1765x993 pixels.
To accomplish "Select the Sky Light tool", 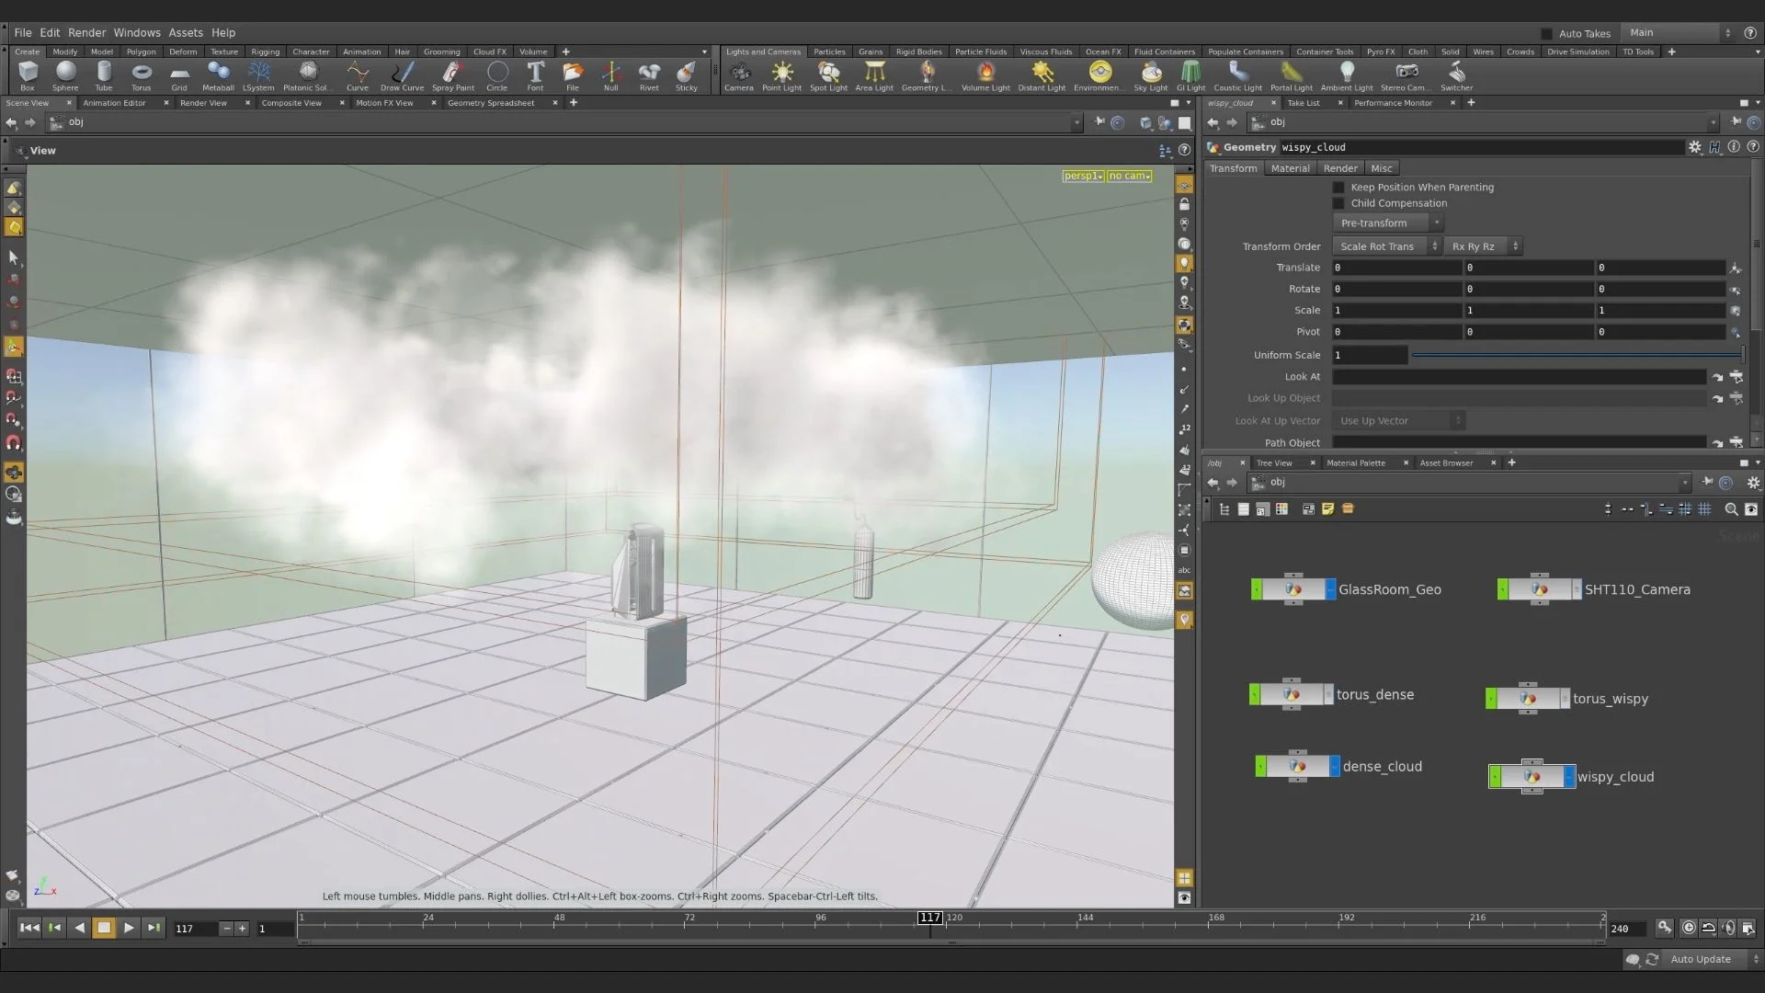I will (x=1150, y=74).
